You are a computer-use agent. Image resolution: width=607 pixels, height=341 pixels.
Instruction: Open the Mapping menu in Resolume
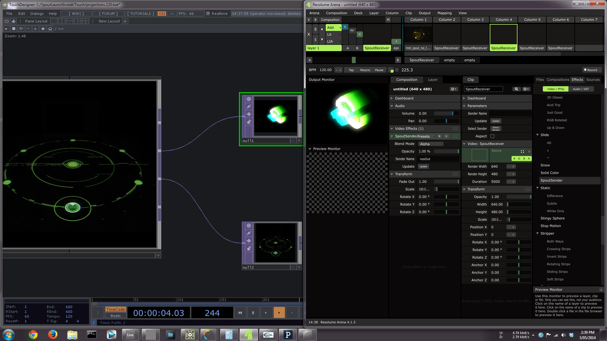pos(445,13)
